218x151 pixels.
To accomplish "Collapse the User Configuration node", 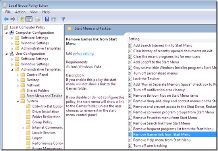I will (x=6, y=54).
